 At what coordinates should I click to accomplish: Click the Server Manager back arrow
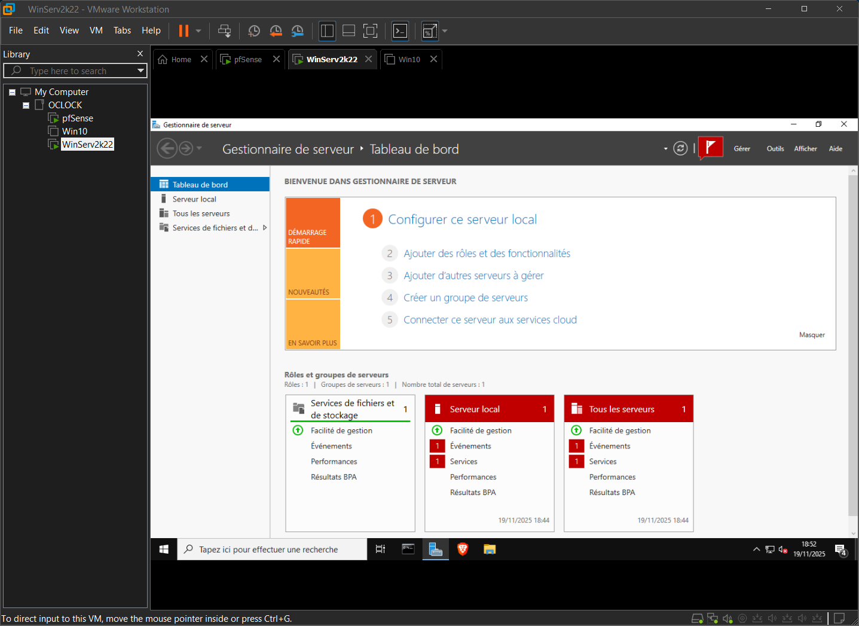167,148
